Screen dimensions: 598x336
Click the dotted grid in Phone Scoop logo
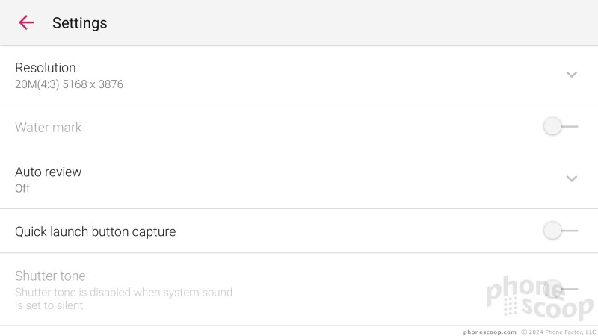coord(510,307)
